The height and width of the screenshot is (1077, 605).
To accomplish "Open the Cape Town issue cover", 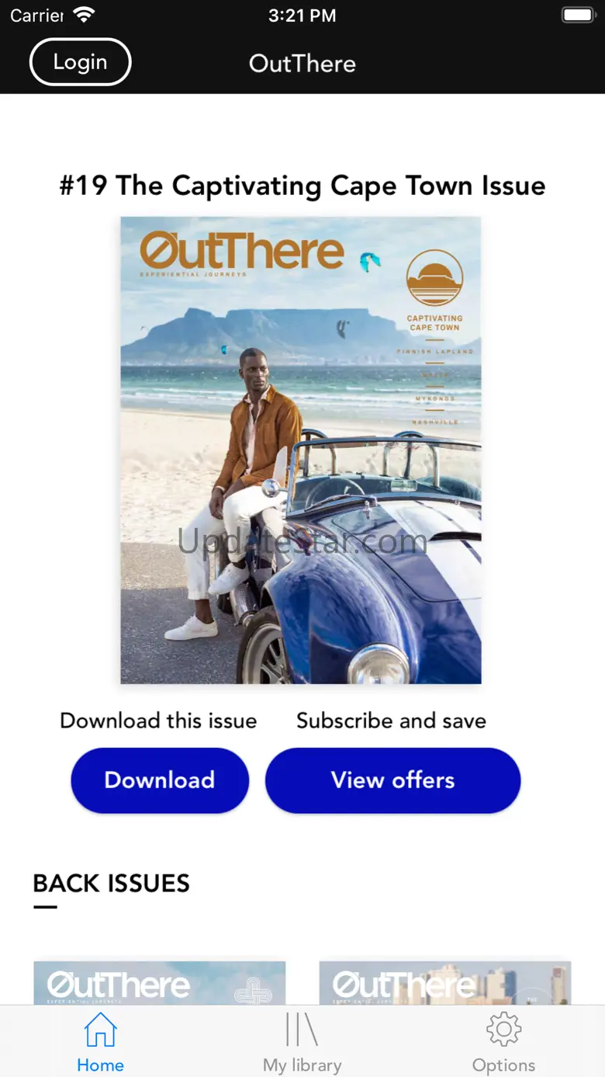I will point(301,450).
